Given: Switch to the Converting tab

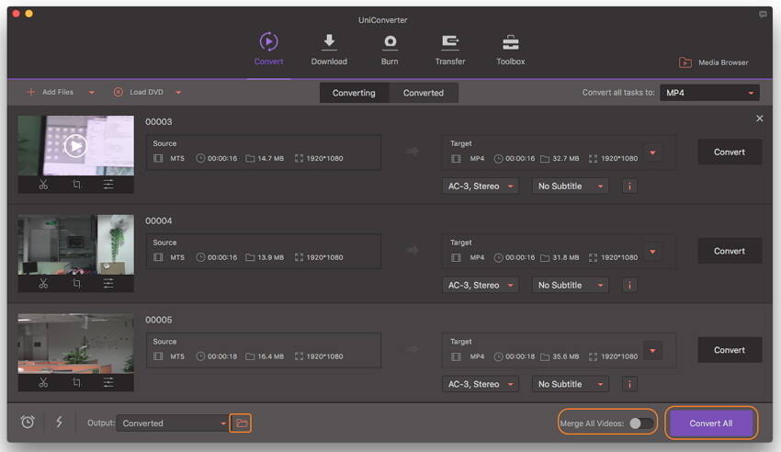Looking at the screenshot, I should (354, 93).
